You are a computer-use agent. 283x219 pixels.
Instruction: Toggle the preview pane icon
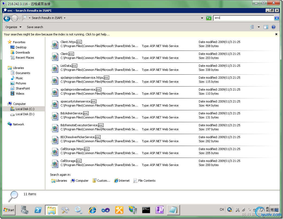click(266, 27)
